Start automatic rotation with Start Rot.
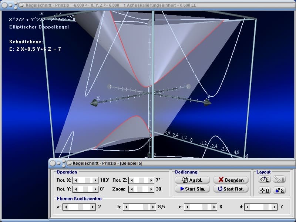This screenshot has height=222, width=296. 231,189
